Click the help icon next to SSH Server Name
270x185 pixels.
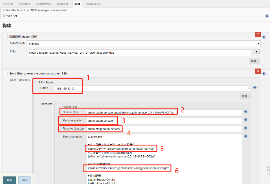255,88
